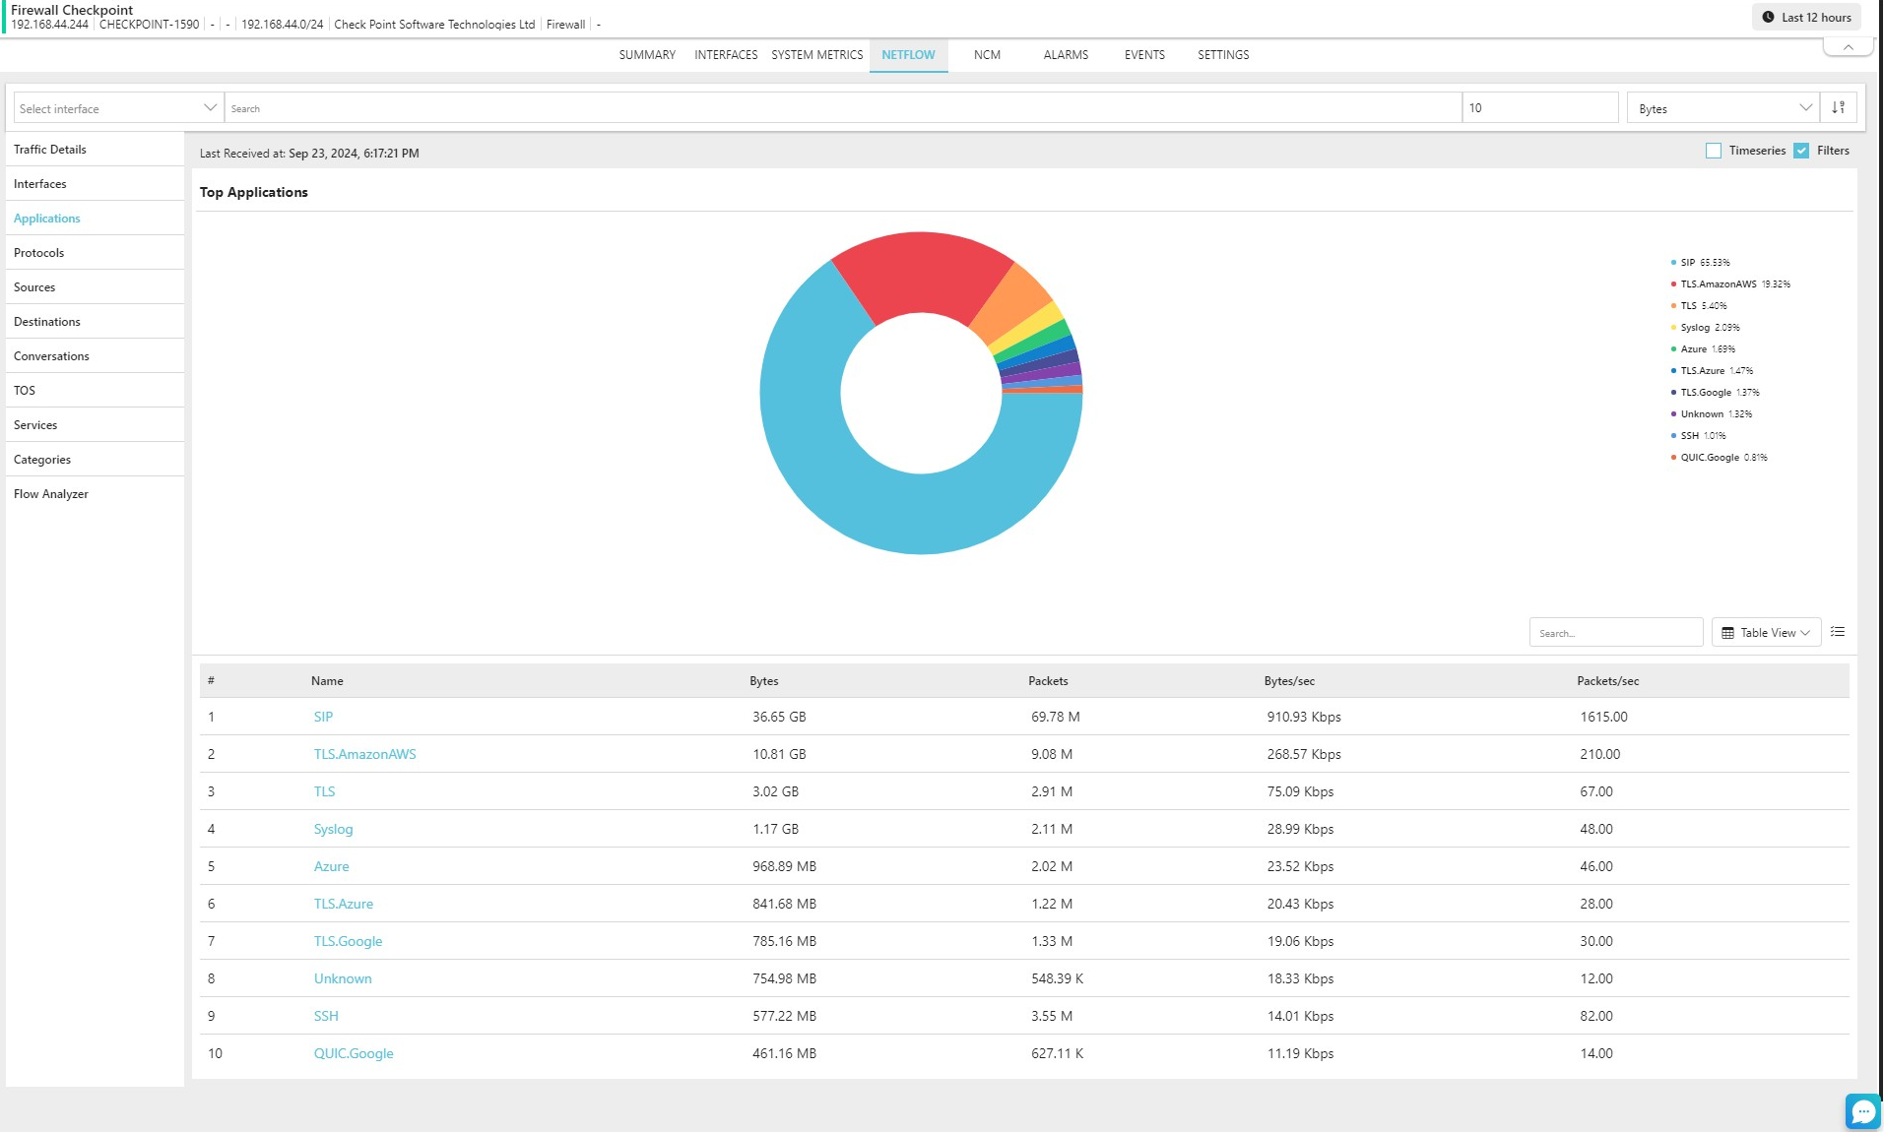Enable the Timeseries checkbox
Screen dimensions: 1884x1132
1714,151
